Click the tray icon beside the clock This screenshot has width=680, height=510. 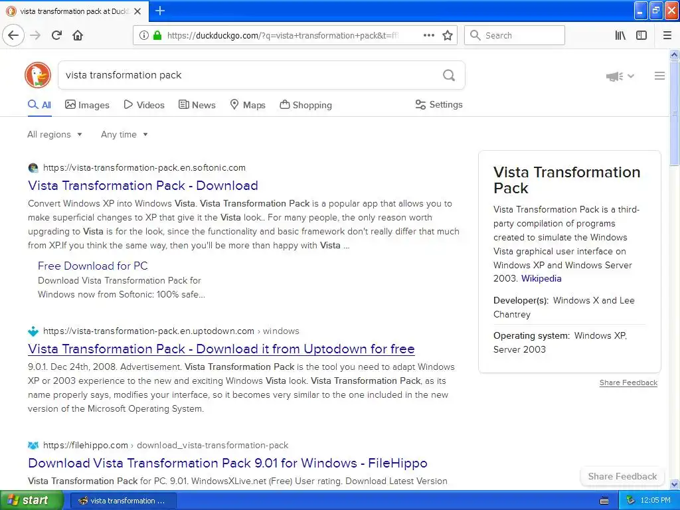point(631,501)
